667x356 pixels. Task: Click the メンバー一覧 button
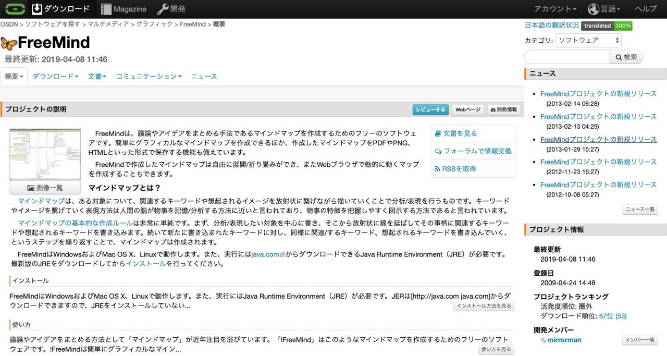click(x=640, y=340)
